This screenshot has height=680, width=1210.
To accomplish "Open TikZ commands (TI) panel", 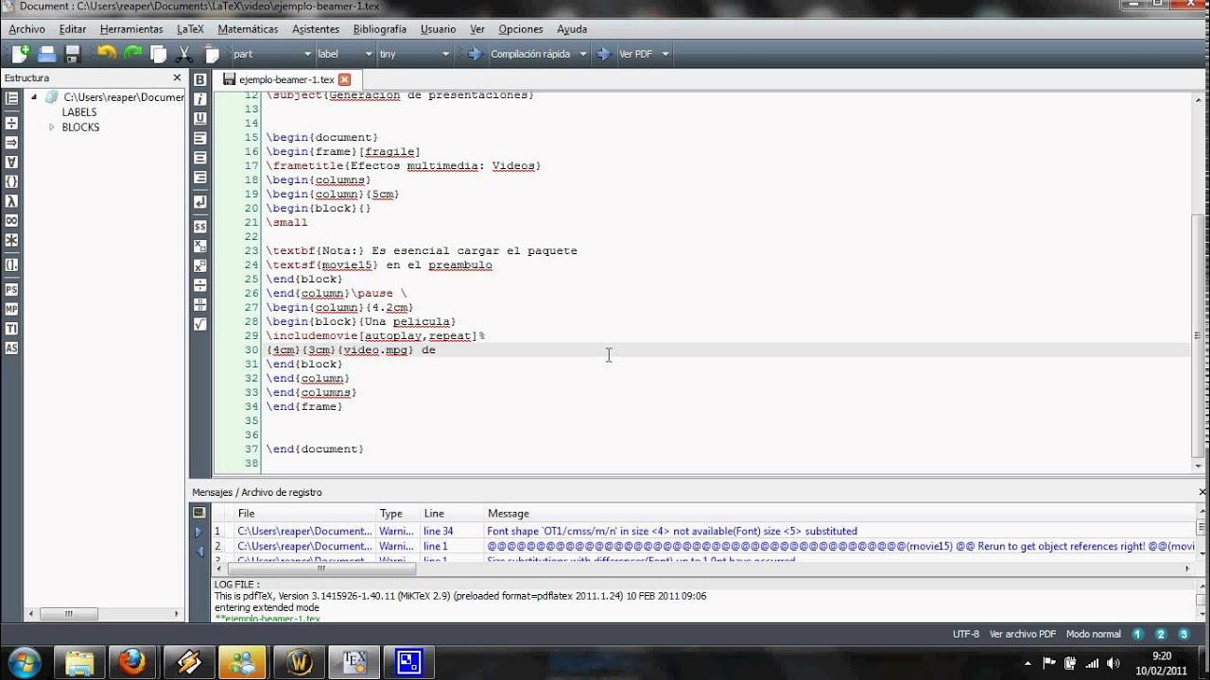I will coord(11,329).
